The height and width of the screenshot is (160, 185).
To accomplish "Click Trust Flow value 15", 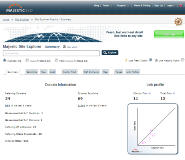I will click(x=163, y=98).
